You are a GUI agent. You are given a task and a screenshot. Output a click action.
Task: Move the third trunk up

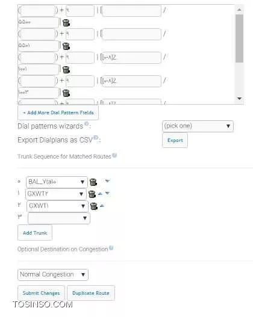(102, 206)
